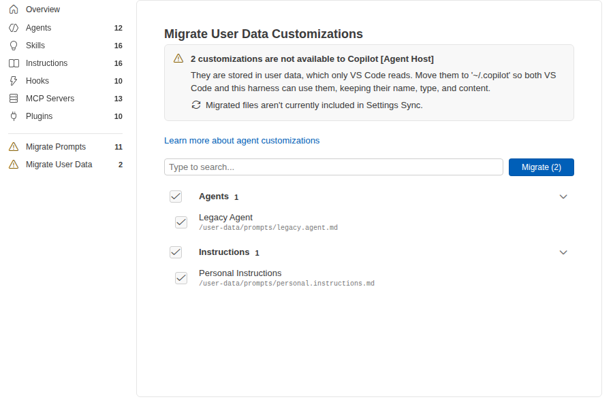
Task: Click the Overview home icon
Action: tap(14, 10)
